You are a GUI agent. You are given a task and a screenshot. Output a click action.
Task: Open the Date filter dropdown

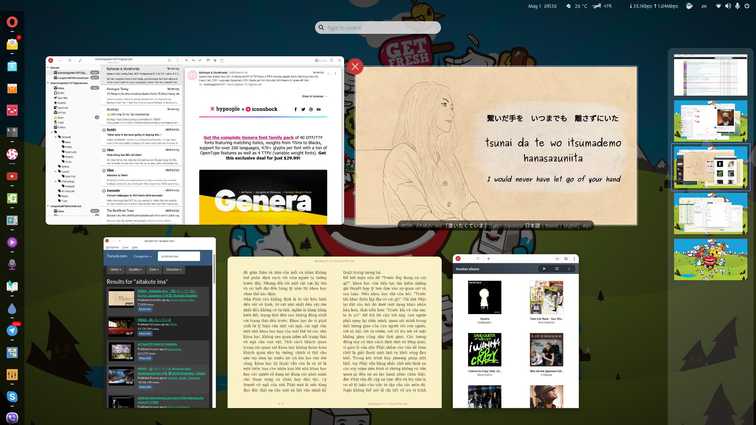click(x=154, y=270)
